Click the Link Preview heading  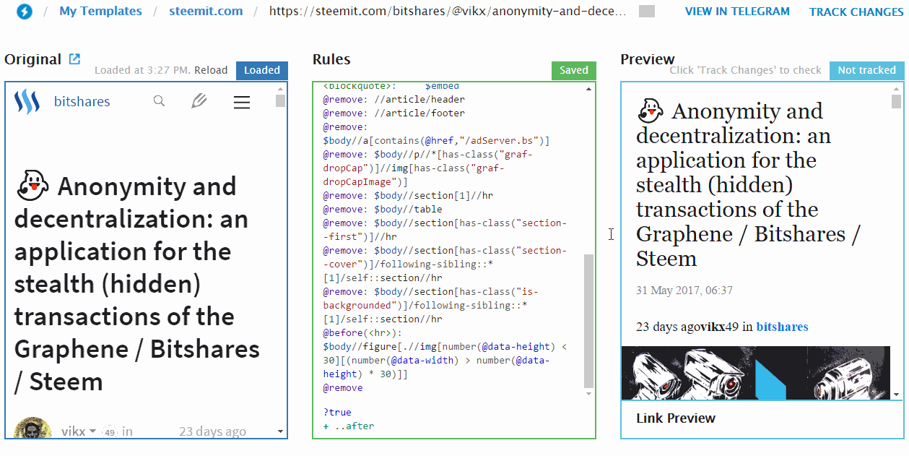coord(676,418)
